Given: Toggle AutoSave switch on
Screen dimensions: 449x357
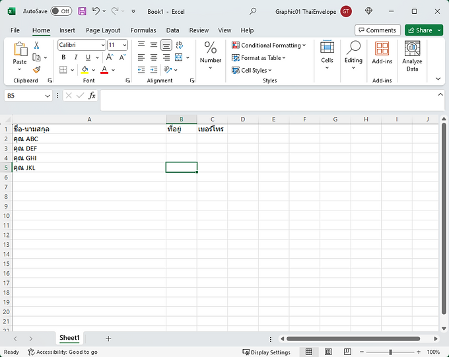Looking at the screenshot, I should (x=61, y=11).
